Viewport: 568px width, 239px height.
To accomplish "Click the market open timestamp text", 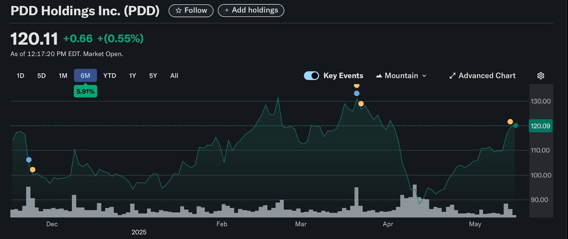I will click(x=67, y=54).
